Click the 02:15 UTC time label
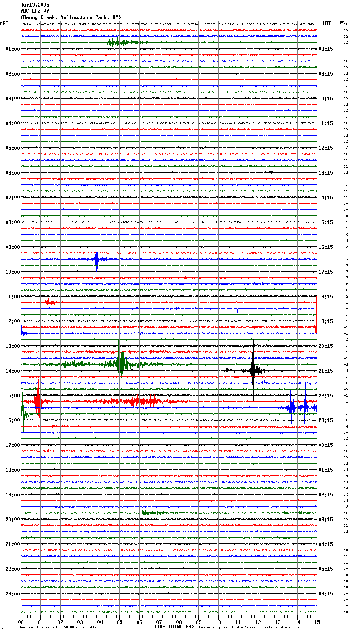The height and width of the screenshot is (633, 350). tap(326, 495)
